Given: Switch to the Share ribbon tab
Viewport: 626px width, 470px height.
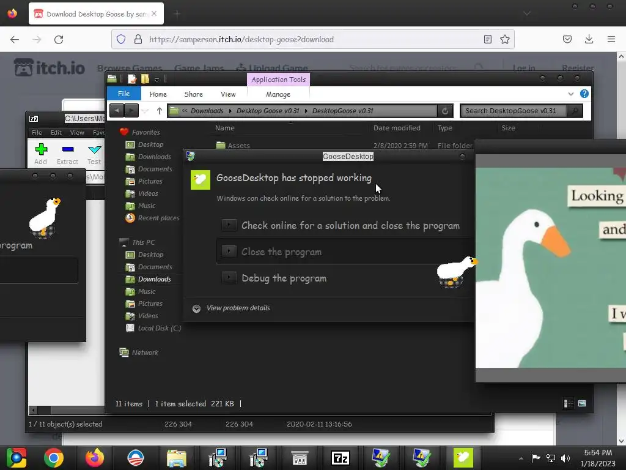Looking at the screenshot, I should coord(194,94).
